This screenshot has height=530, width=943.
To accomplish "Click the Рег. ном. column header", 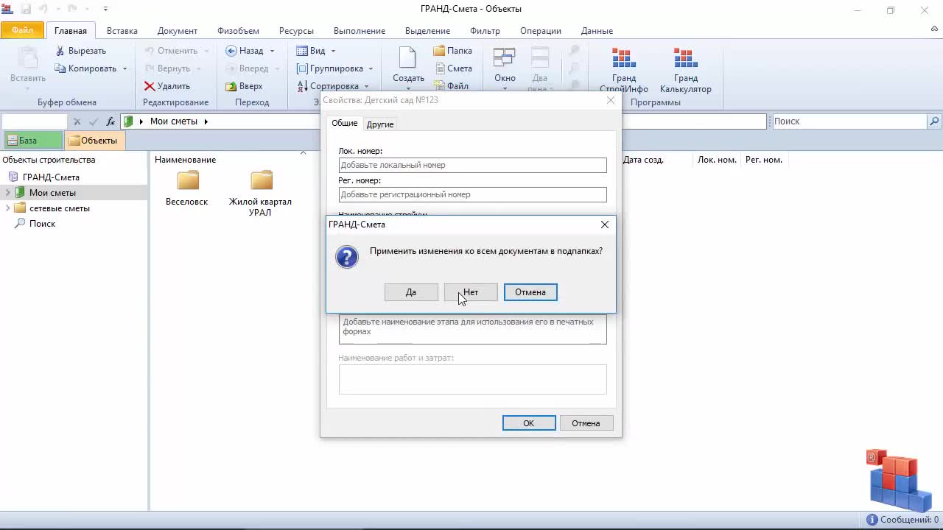I will (764, 160).
